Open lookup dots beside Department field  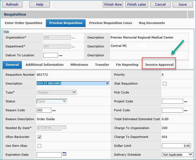pos(73,47)
